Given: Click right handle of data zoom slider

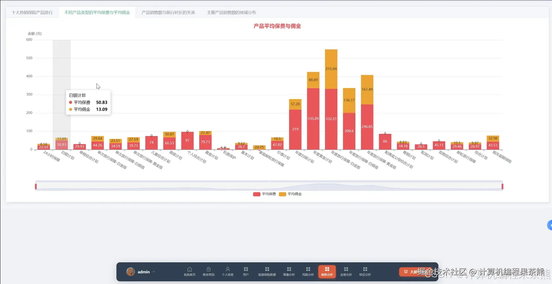Looking at the screenshot, I should (x=502, y=186).
